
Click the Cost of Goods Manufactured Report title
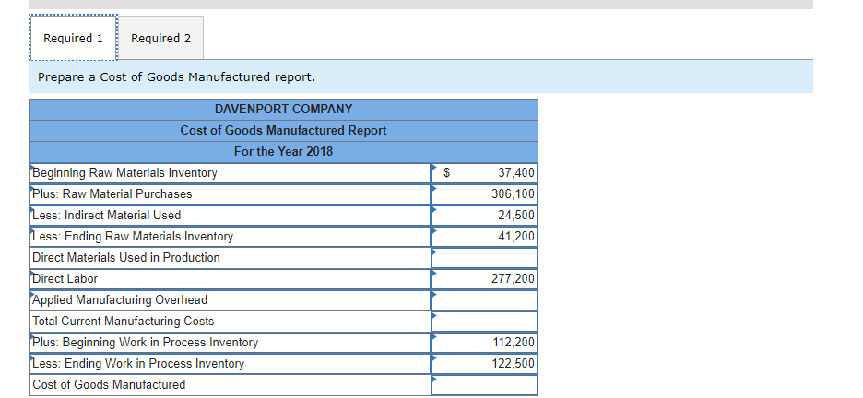point(283,131)
